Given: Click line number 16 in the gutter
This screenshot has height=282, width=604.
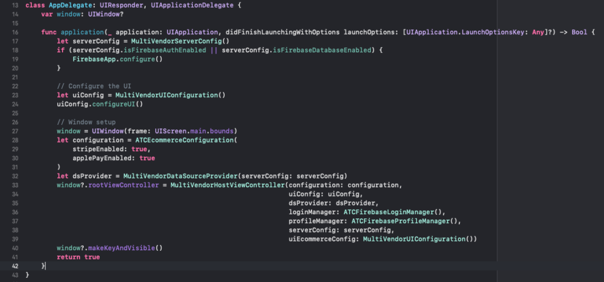Looking at the screenshot, I should tap(14, 31).
